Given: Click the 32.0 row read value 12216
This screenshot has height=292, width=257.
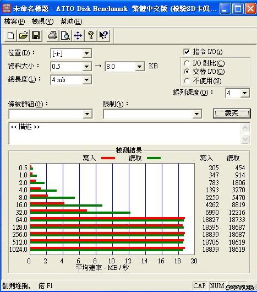Looking at the screenshot, I should (237, 212).
